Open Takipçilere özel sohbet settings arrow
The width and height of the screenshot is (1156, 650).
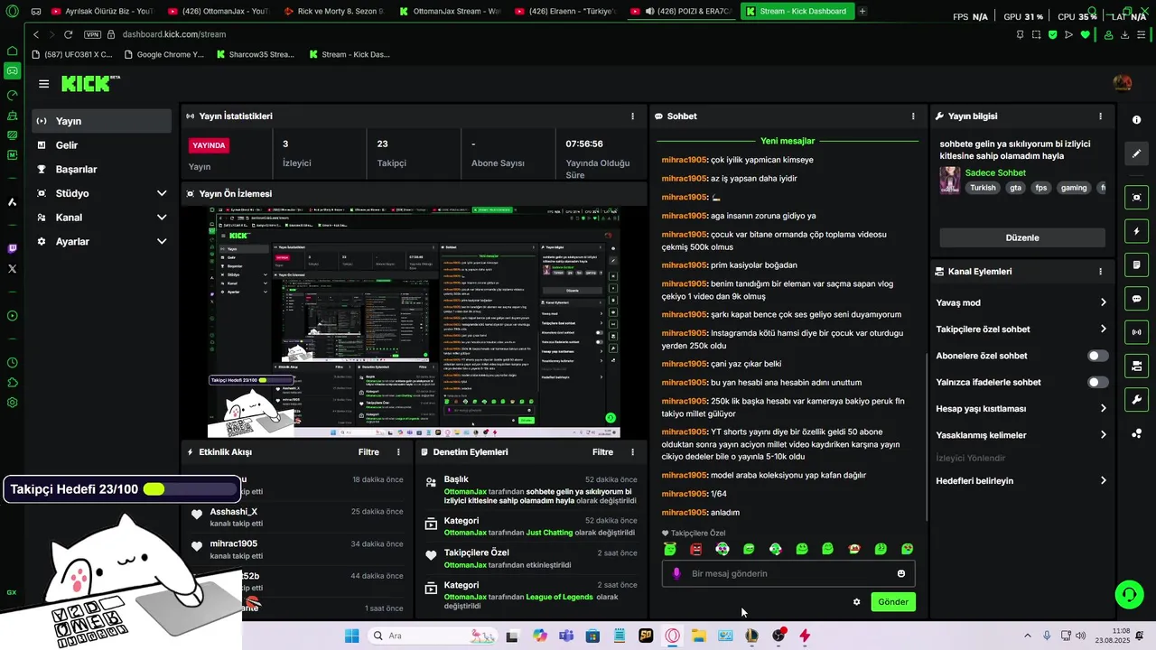(1103, 330)
